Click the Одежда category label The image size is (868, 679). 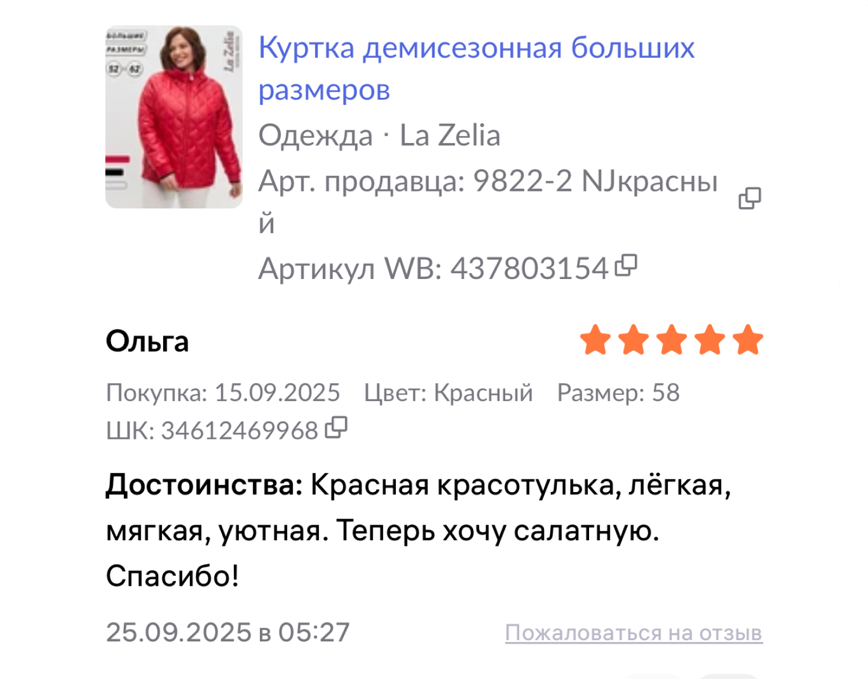click(x=315, y=137)
